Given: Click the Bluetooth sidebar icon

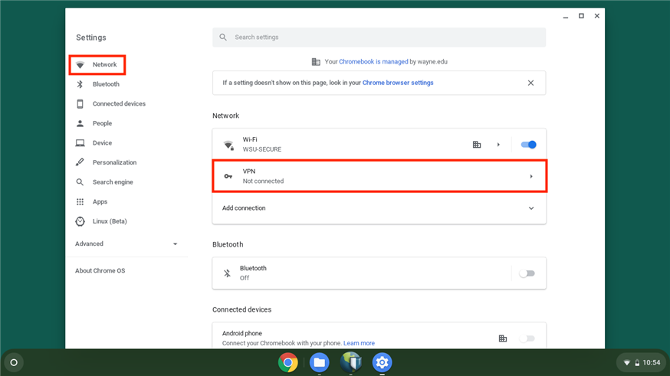Looking at the screenshot, I should pos(80,84).
